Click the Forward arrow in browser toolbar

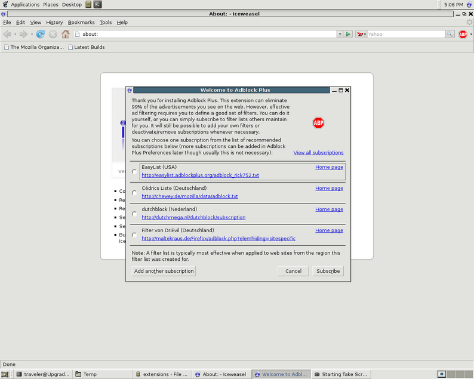point(23,34)
